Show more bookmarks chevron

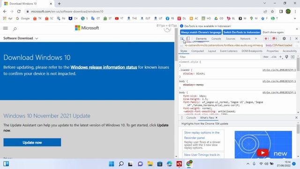(x=295, y=18)
